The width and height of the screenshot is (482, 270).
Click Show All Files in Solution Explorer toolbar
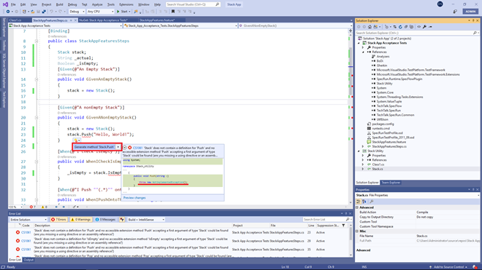(412, 27)
